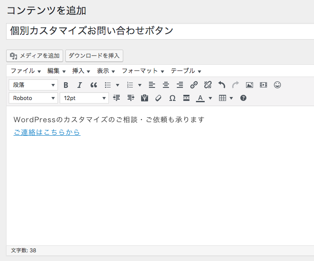
Task: Redo the last action
Action: click(x=236, y=85)
